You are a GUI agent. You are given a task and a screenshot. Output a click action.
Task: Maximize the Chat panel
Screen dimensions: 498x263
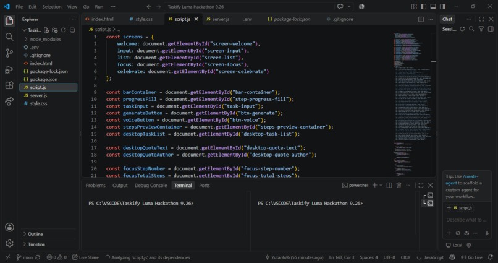point(481,19)
